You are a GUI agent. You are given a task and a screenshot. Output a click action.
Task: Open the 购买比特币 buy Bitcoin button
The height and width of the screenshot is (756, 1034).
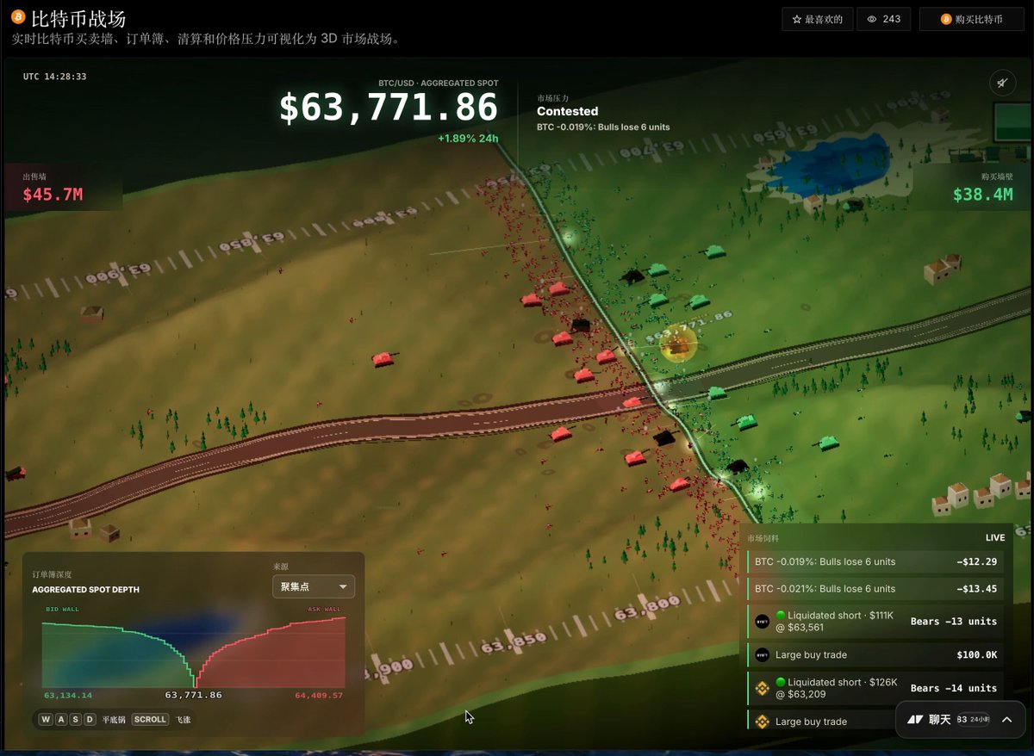(972, 19)
